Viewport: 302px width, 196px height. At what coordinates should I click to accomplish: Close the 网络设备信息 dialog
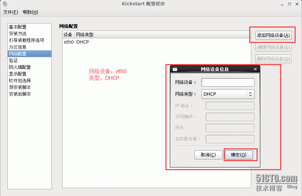click(x=255, y=69)
